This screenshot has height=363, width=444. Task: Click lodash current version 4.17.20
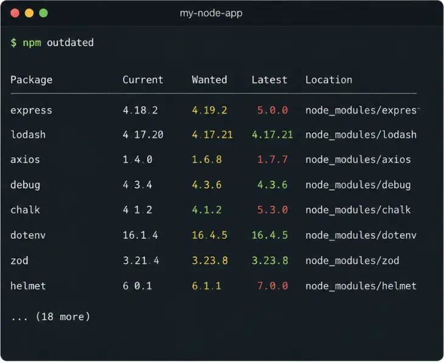click(143, 135)
